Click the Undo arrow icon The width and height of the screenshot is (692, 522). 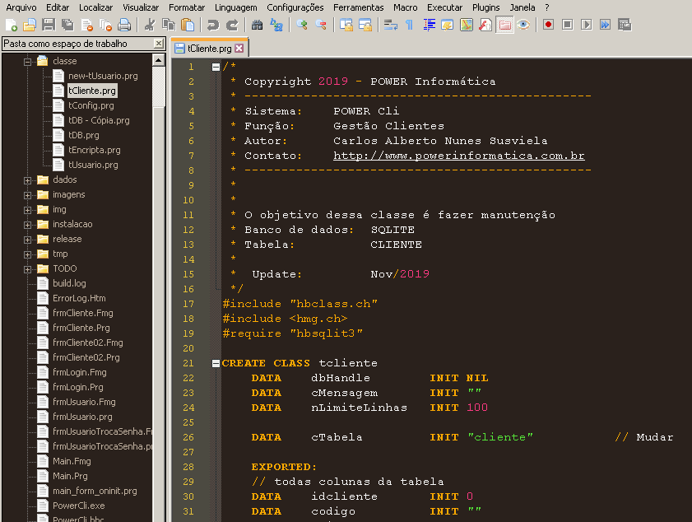point(213,25)
